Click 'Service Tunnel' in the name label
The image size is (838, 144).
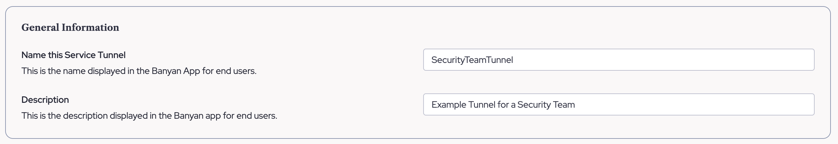95,55
